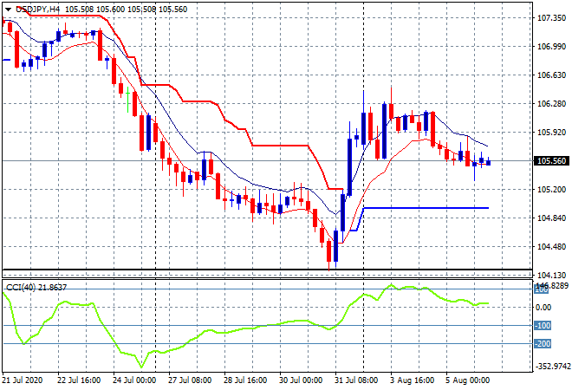
Task: Click the 28 Jul 16:00 time label
Action: (244, 380)
